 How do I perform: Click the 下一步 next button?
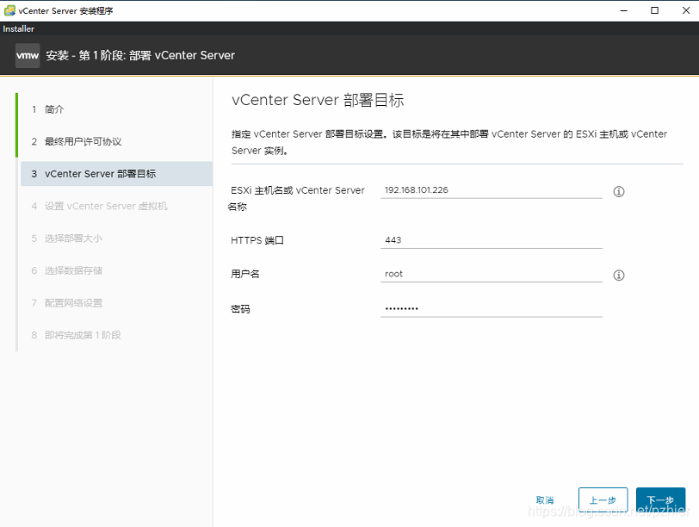coord(660,499)
